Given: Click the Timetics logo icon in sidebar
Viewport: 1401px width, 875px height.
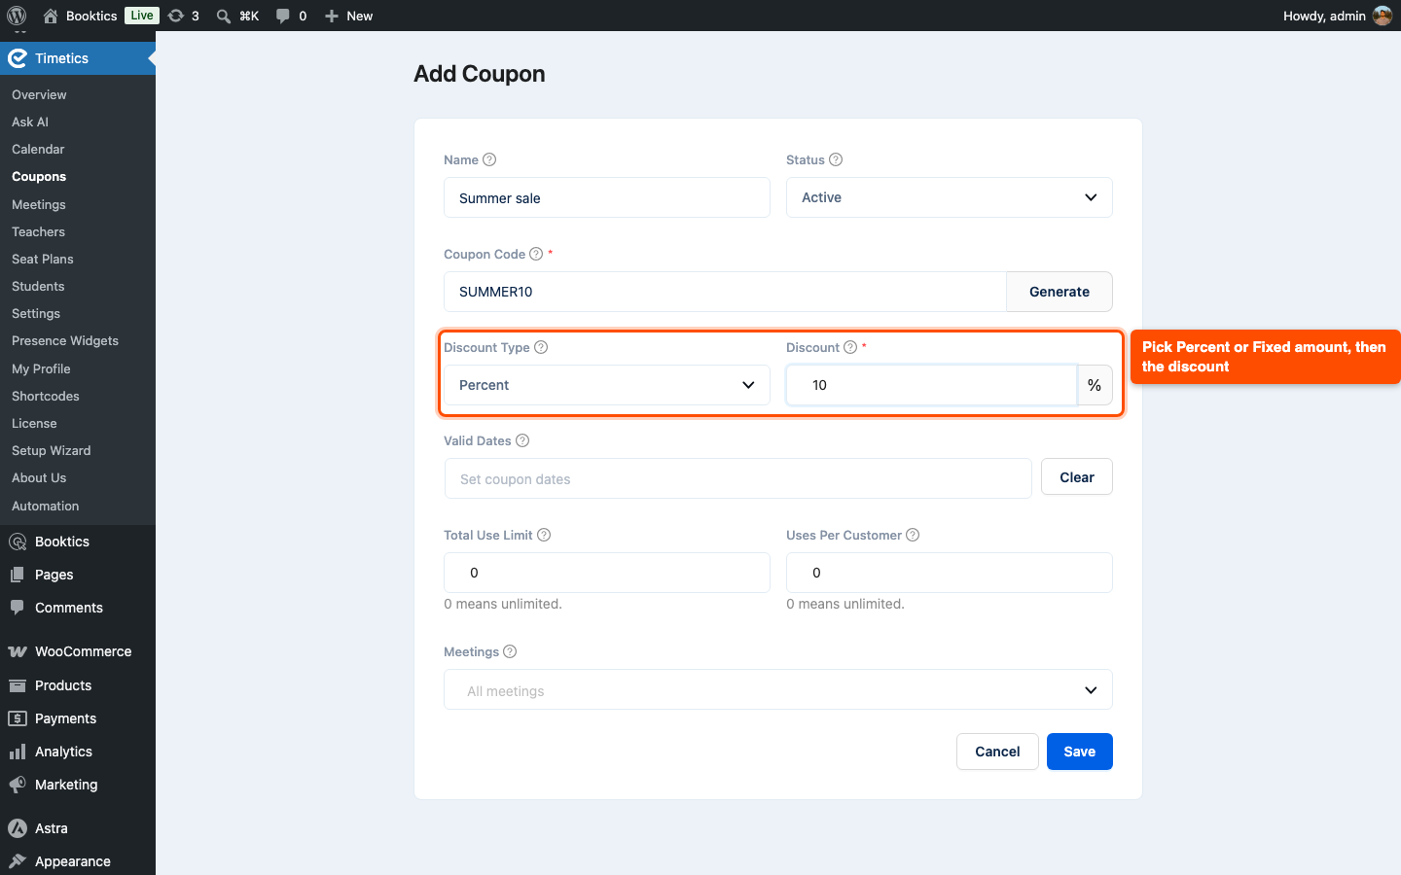Looking at the screenshot, I should [18, 58].
